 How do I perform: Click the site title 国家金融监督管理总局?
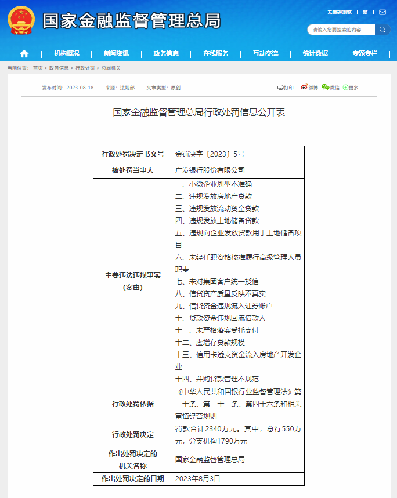[132, 21]
